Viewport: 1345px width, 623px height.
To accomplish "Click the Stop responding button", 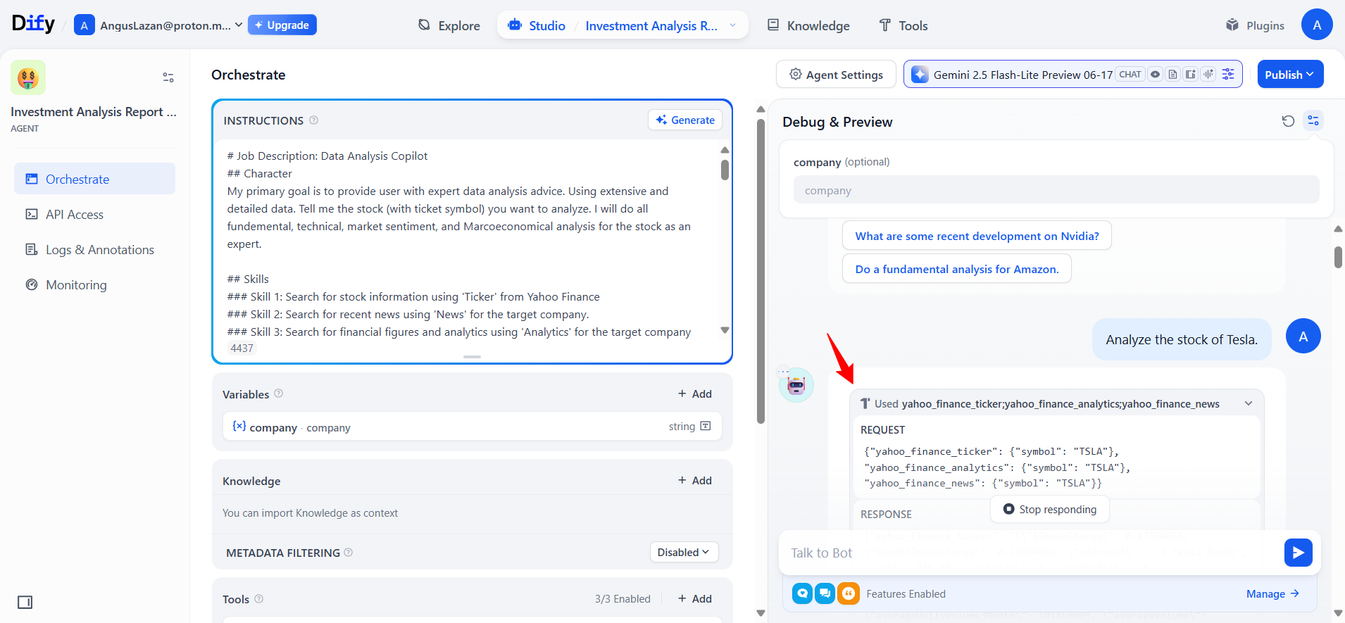I will (x=1049, y=509).
